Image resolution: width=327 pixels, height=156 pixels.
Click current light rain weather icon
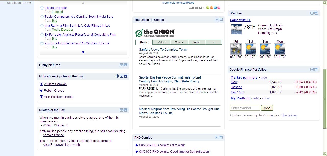236,29
